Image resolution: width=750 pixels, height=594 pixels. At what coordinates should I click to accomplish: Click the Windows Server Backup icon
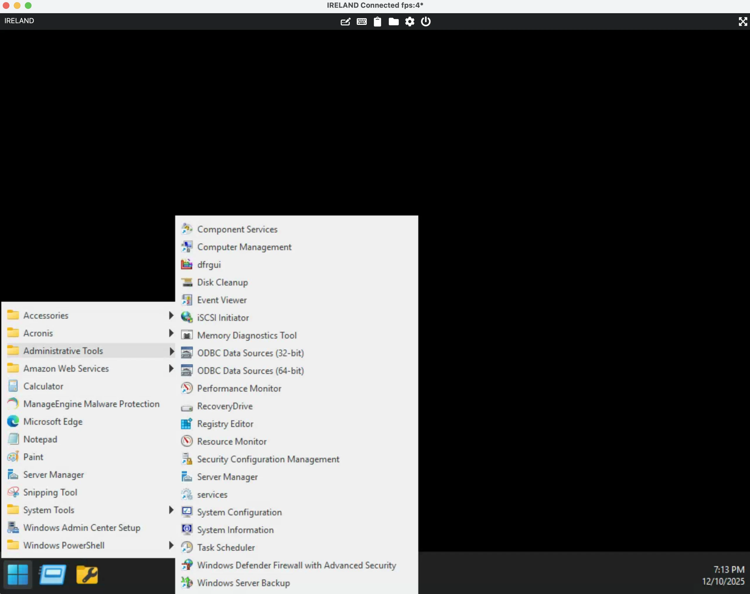tap(187, 583)
